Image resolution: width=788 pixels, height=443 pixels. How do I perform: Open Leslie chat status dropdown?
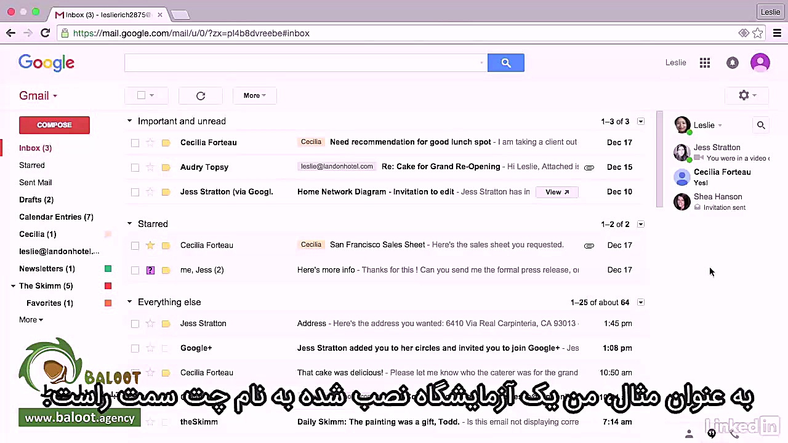tap(720, 126)
